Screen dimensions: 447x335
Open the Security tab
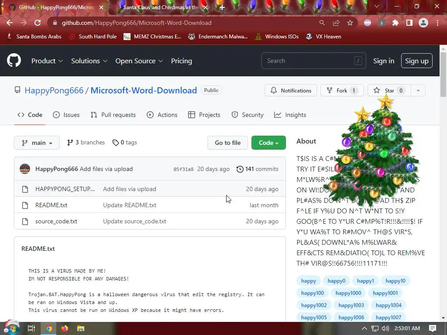click(x=248, y=115)
